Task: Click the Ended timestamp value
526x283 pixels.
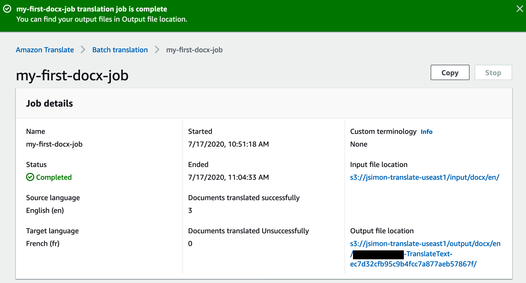Action: (228, 177)
